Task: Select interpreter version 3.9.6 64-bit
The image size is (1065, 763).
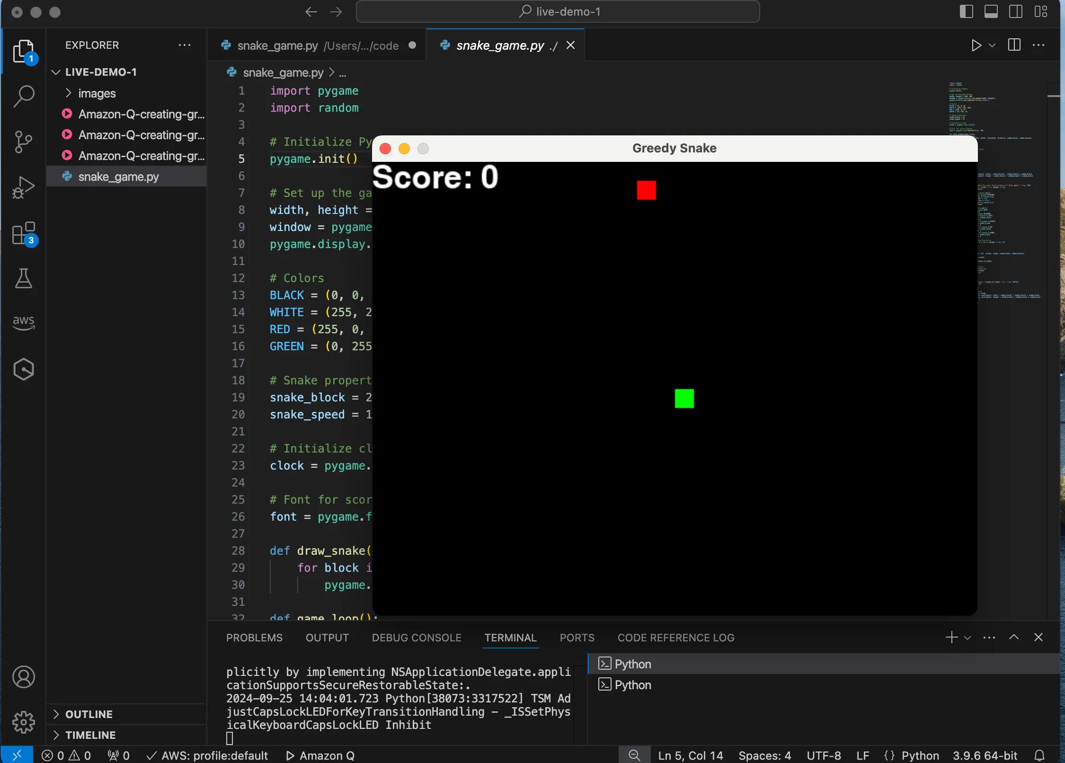Action: (x=985, y=755)
